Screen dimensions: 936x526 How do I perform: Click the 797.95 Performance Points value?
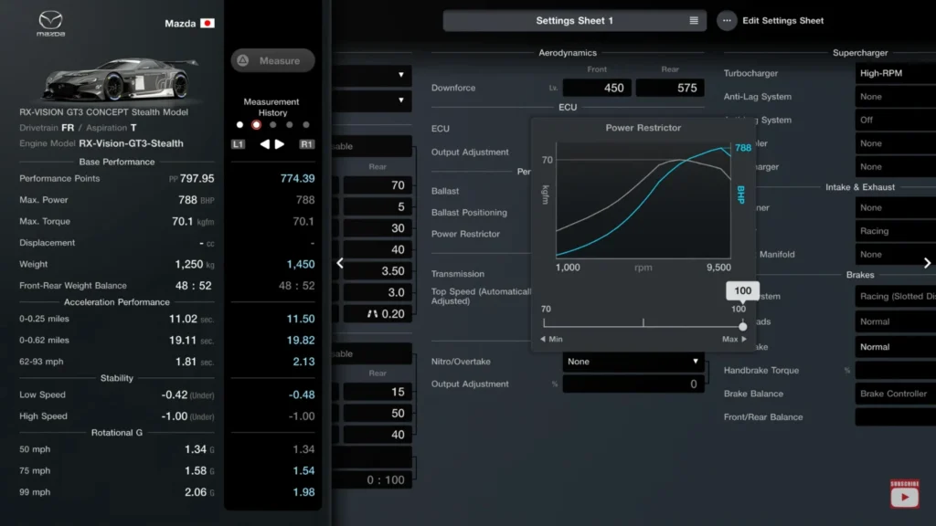coord(197,178)
